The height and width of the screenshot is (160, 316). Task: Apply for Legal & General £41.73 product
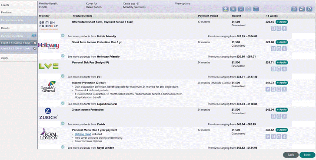click(282, 83)
